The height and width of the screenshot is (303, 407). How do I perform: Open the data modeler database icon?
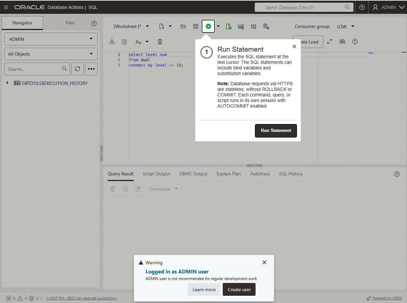(x=266, y=26)
